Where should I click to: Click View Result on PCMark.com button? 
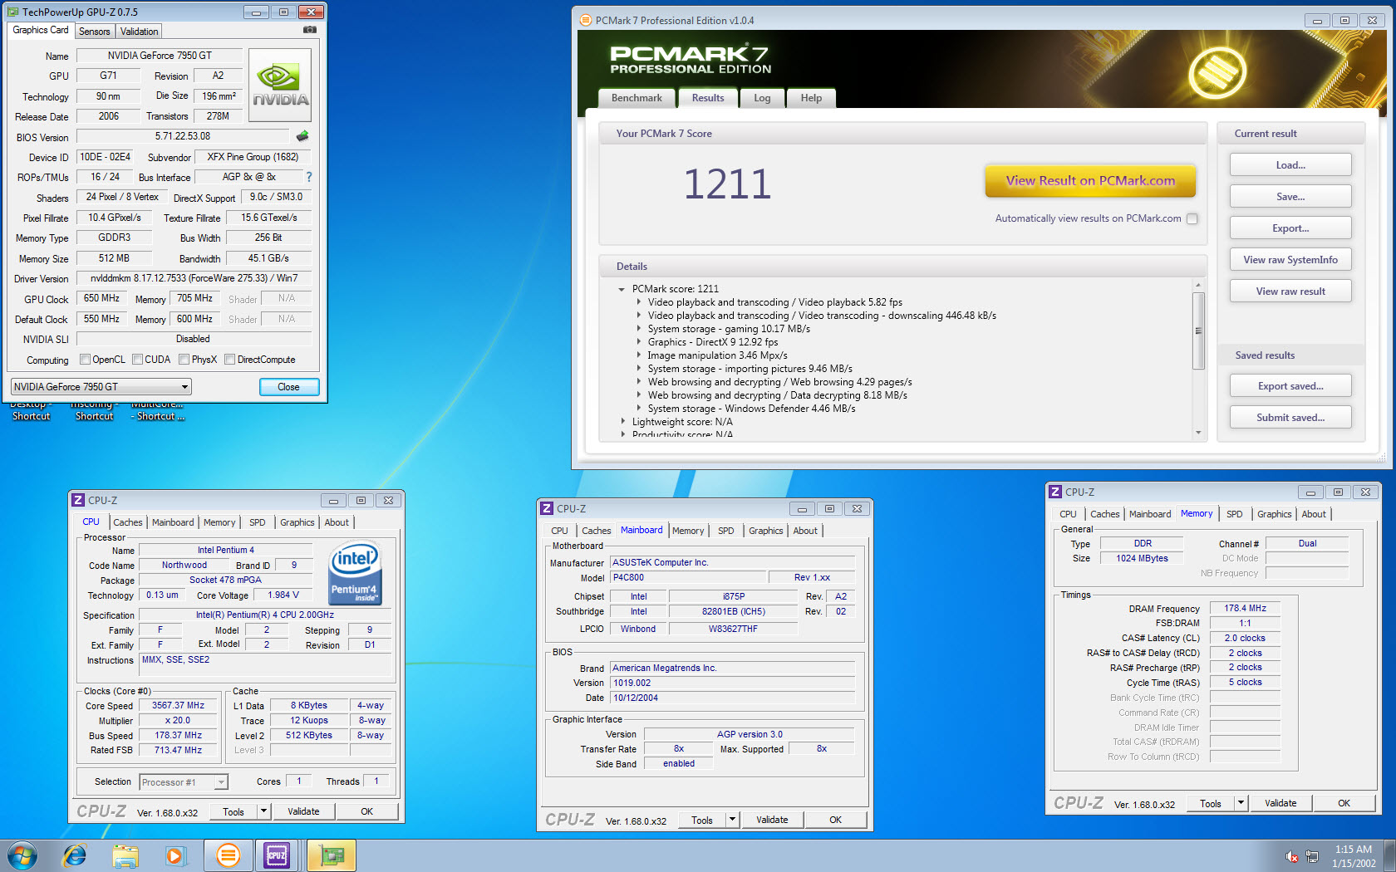[1090, 181]
